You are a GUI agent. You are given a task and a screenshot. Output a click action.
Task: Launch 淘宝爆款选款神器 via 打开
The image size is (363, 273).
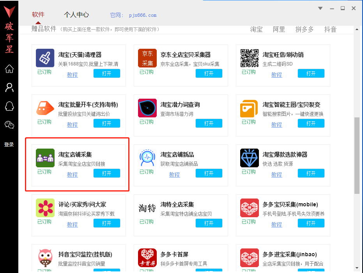pyautogui.click(x=311, y=173)
